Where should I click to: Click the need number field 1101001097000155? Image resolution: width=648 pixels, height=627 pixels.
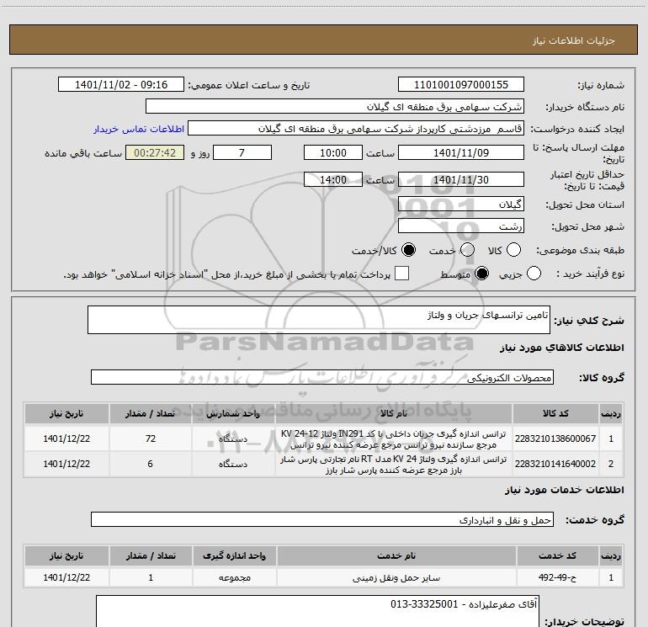click(x=461, y=85)
